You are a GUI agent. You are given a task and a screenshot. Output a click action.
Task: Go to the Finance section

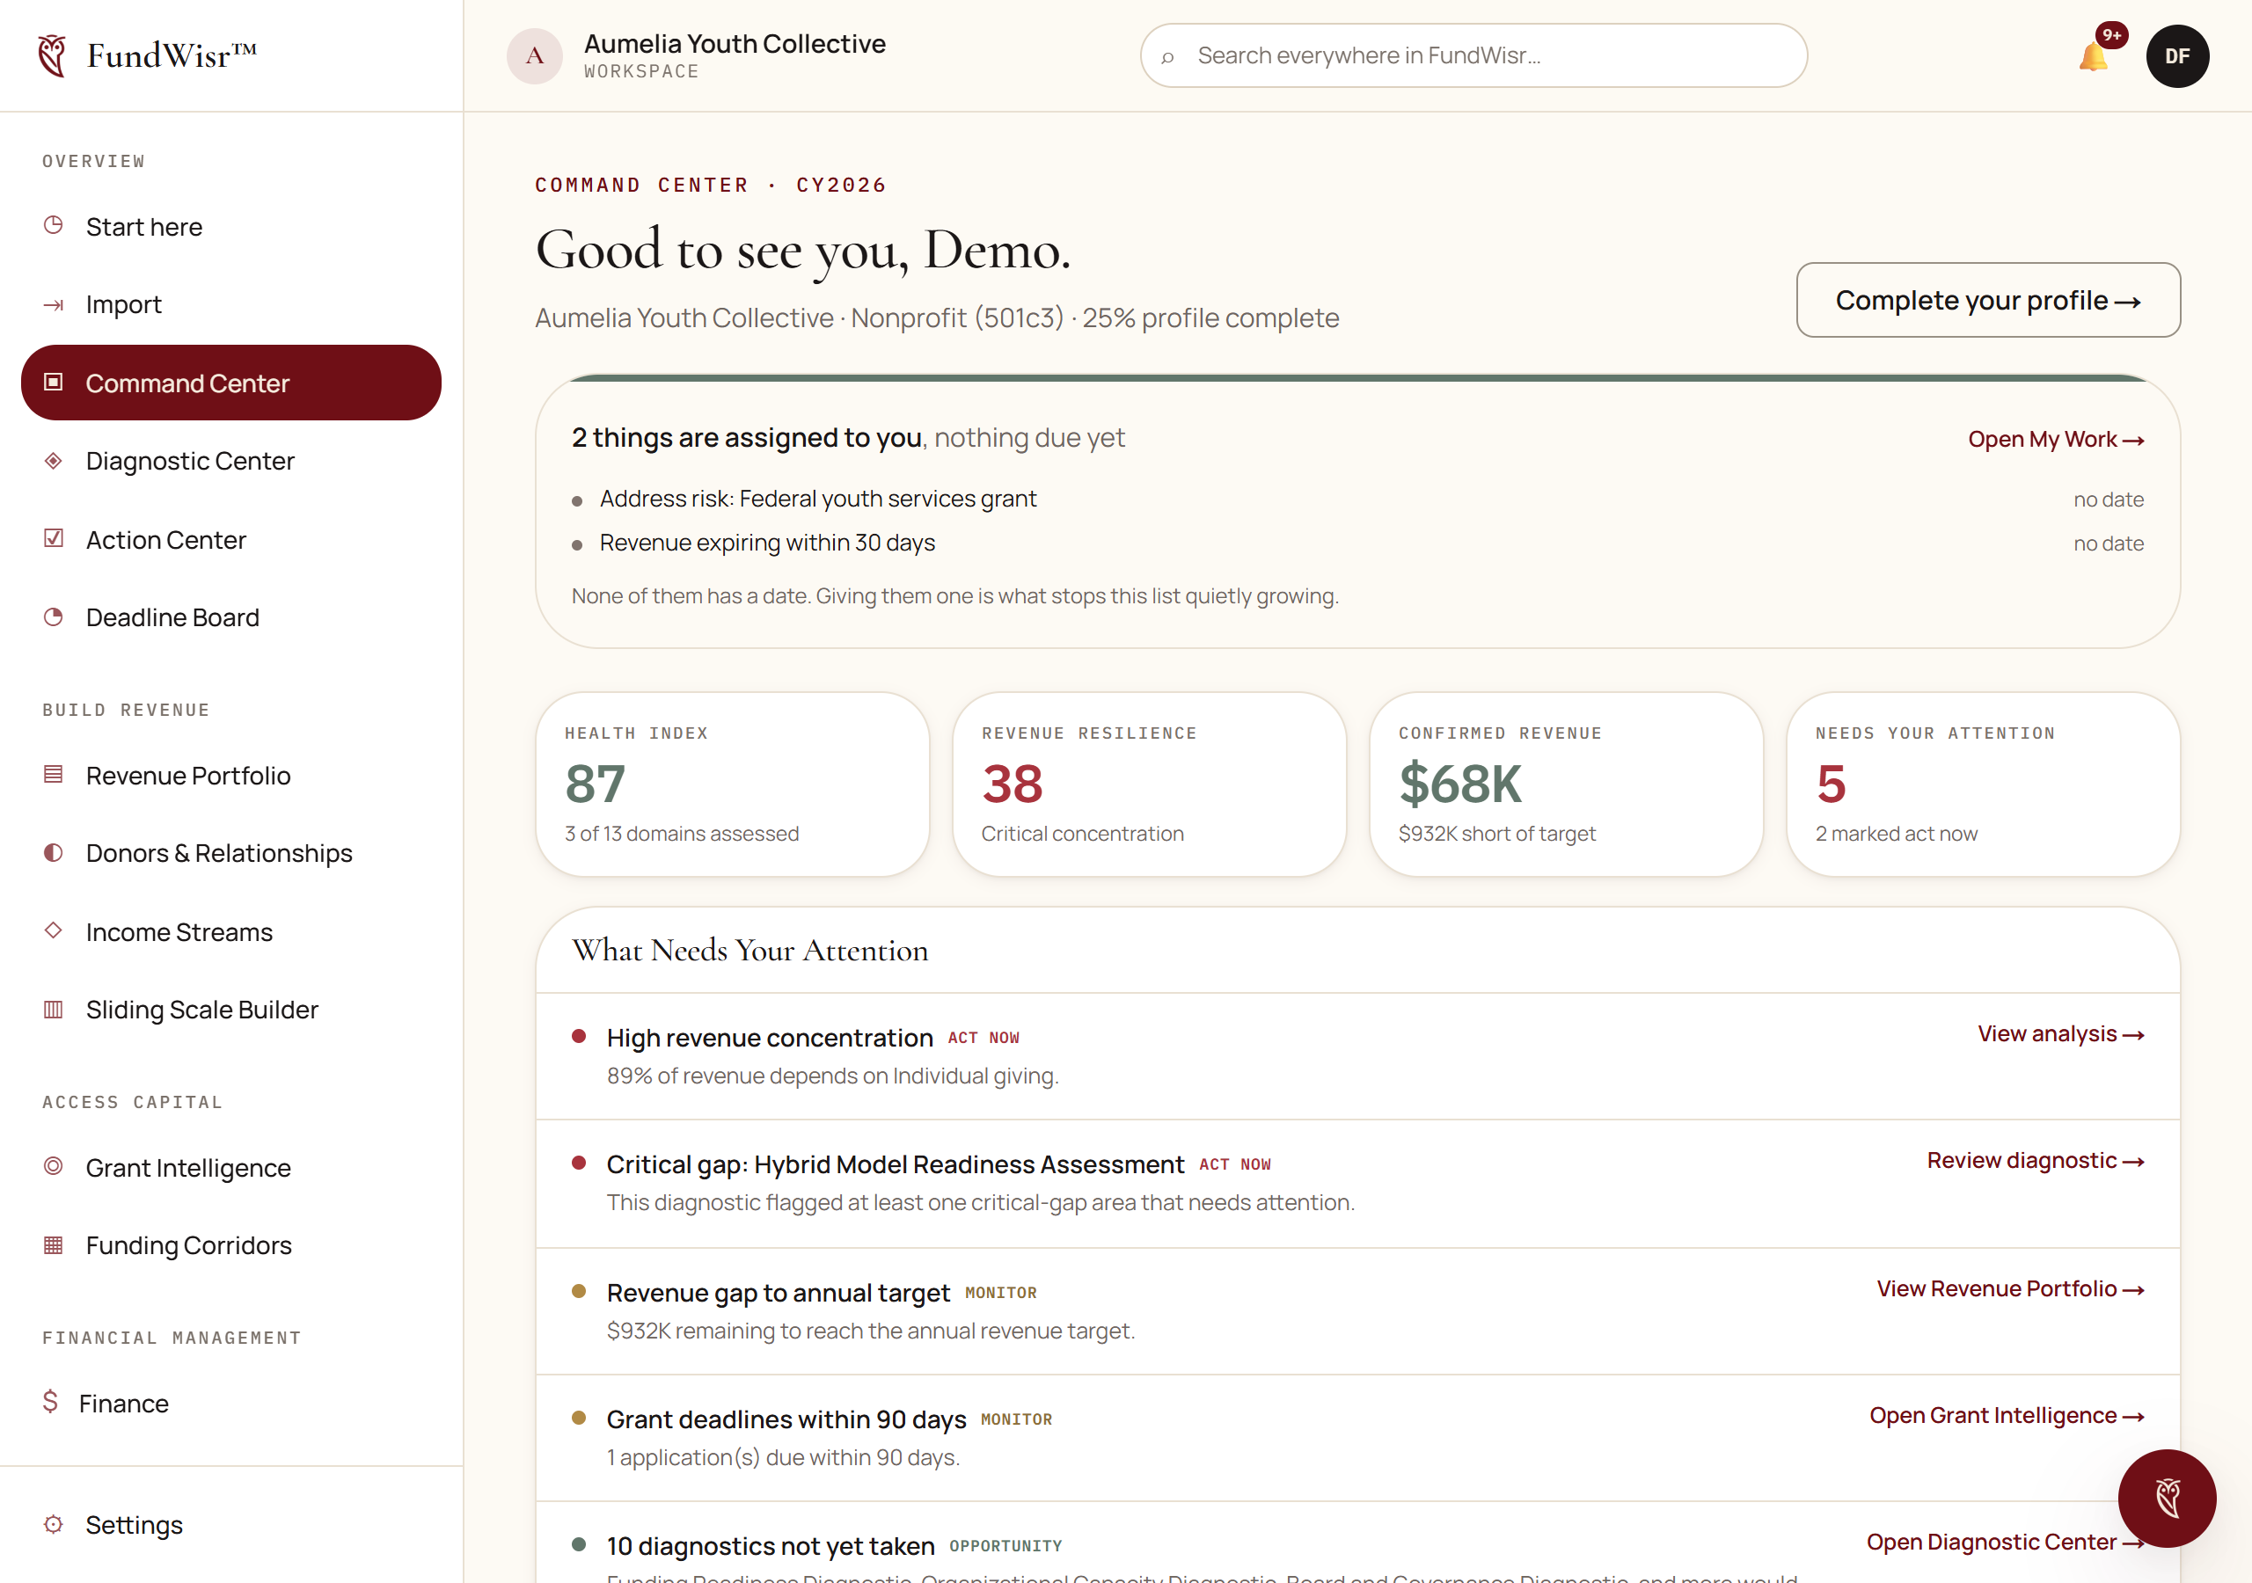point(231,1403)
